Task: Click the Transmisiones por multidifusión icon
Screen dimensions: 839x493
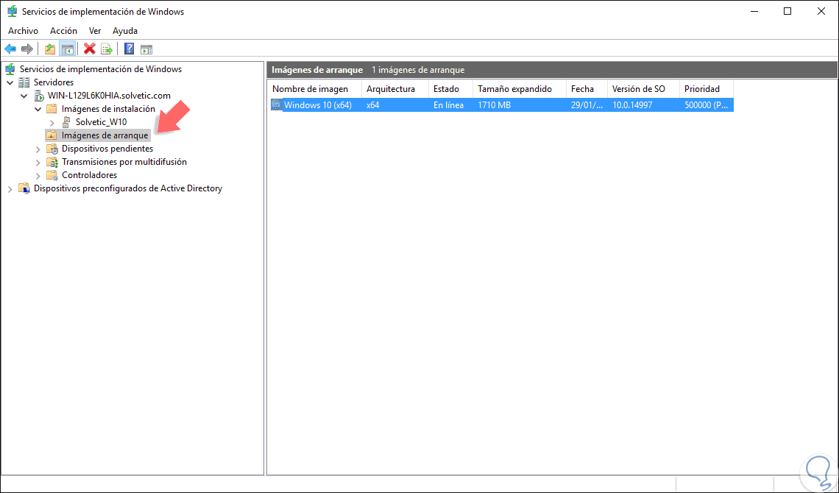Action: (x=52, y=162)
